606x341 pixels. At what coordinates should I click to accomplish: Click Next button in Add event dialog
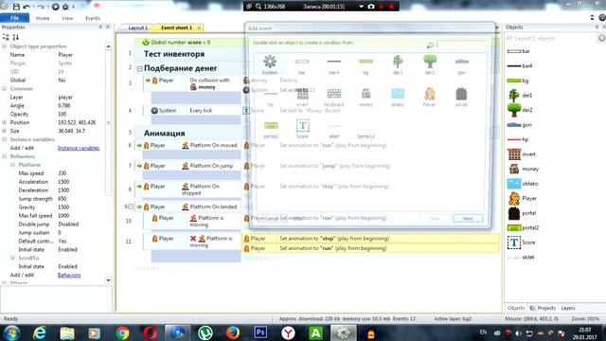[x=468, y=219]
